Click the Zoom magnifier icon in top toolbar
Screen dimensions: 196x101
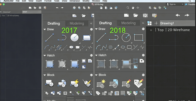point(128,8)
